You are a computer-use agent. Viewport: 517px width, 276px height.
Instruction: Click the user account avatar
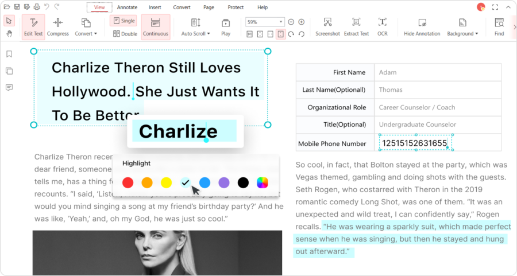point(481,7)
